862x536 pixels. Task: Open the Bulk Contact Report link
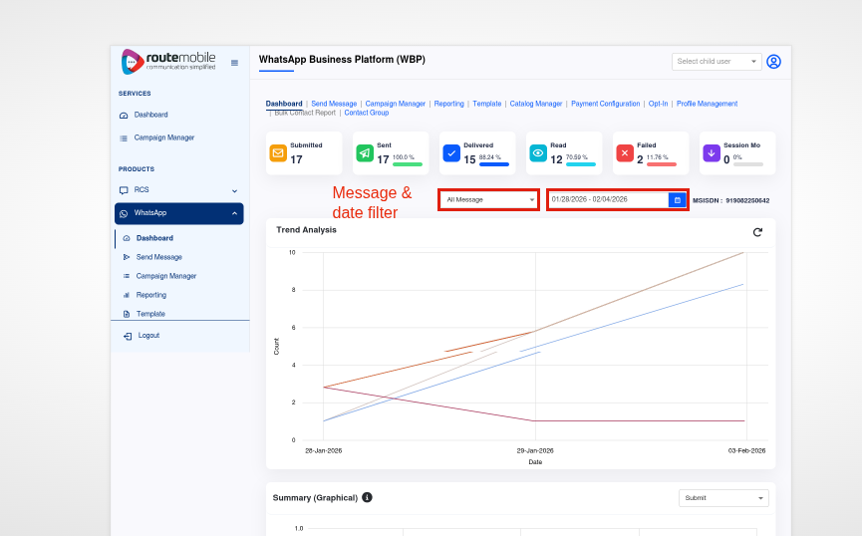(x=305, y=113)
